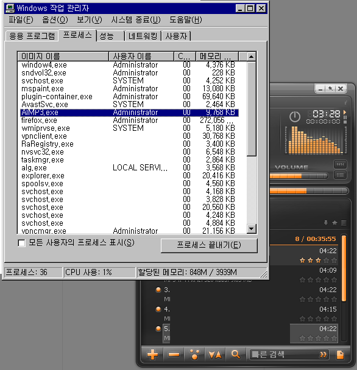Viewport: 357px width, 370px height.
Task: Select the alg.exe process row
Action: point(129,168)
